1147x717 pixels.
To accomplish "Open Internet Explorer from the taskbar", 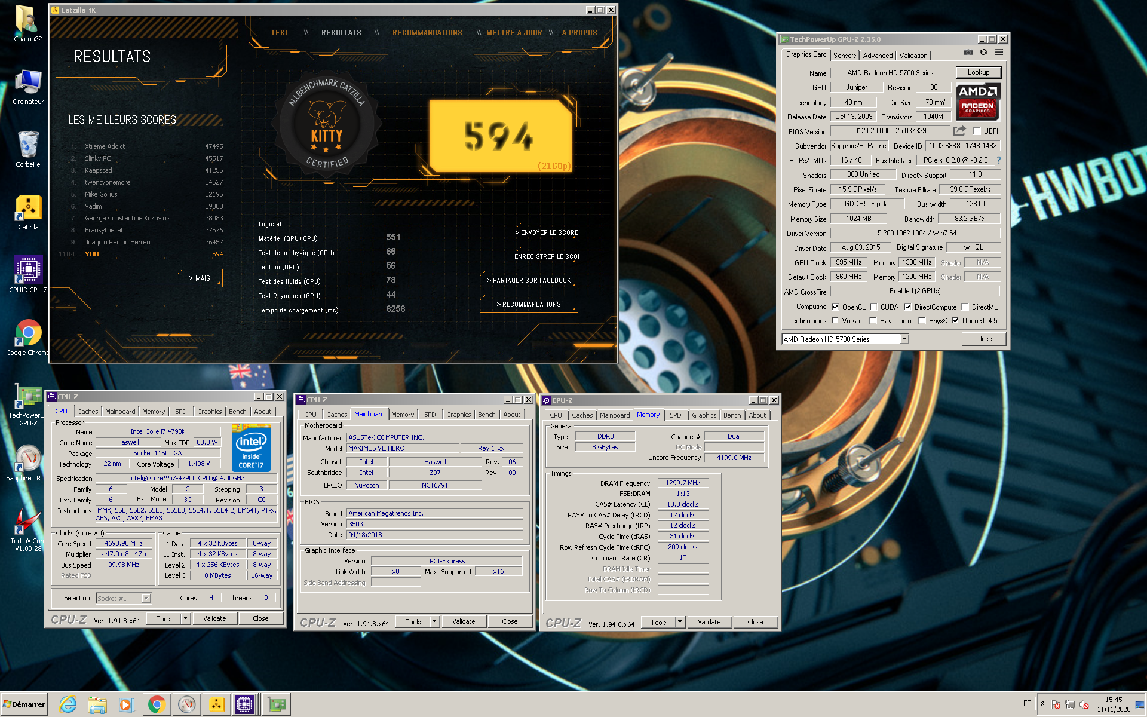I will pyautogui.click(x=68, y=704).
